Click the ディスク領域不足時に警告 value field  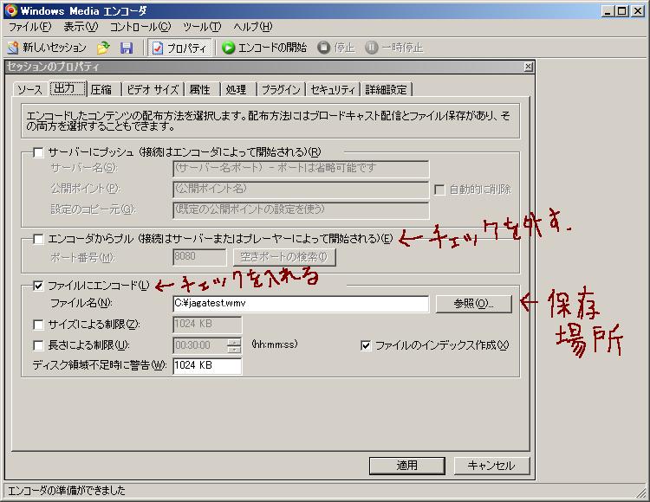(207, 366)
